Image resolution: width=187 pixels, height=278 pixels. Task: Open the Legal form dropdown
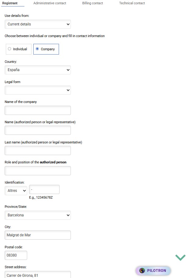coord(38,90)
